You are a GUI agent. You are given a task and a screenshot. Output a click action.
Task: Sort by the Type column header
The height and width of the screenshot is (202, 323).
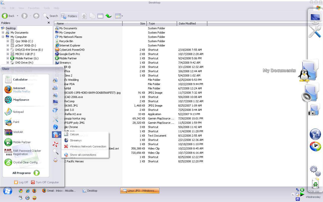[162, 23]
